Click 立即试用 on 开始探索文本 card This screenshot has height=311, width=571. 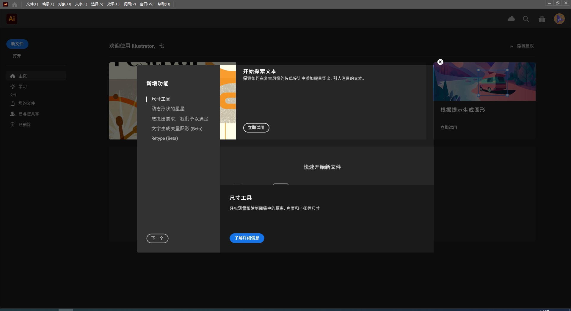pyautogui.click(x=256, y=128)
